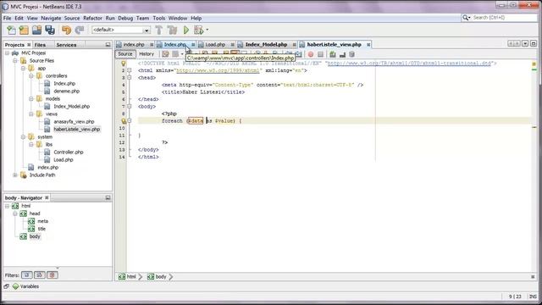Click the gray database icon in editor toolbar
Image resolution: width=542 pixels, height=305 pixels.
pyautogui.click(x=352, y=54)
